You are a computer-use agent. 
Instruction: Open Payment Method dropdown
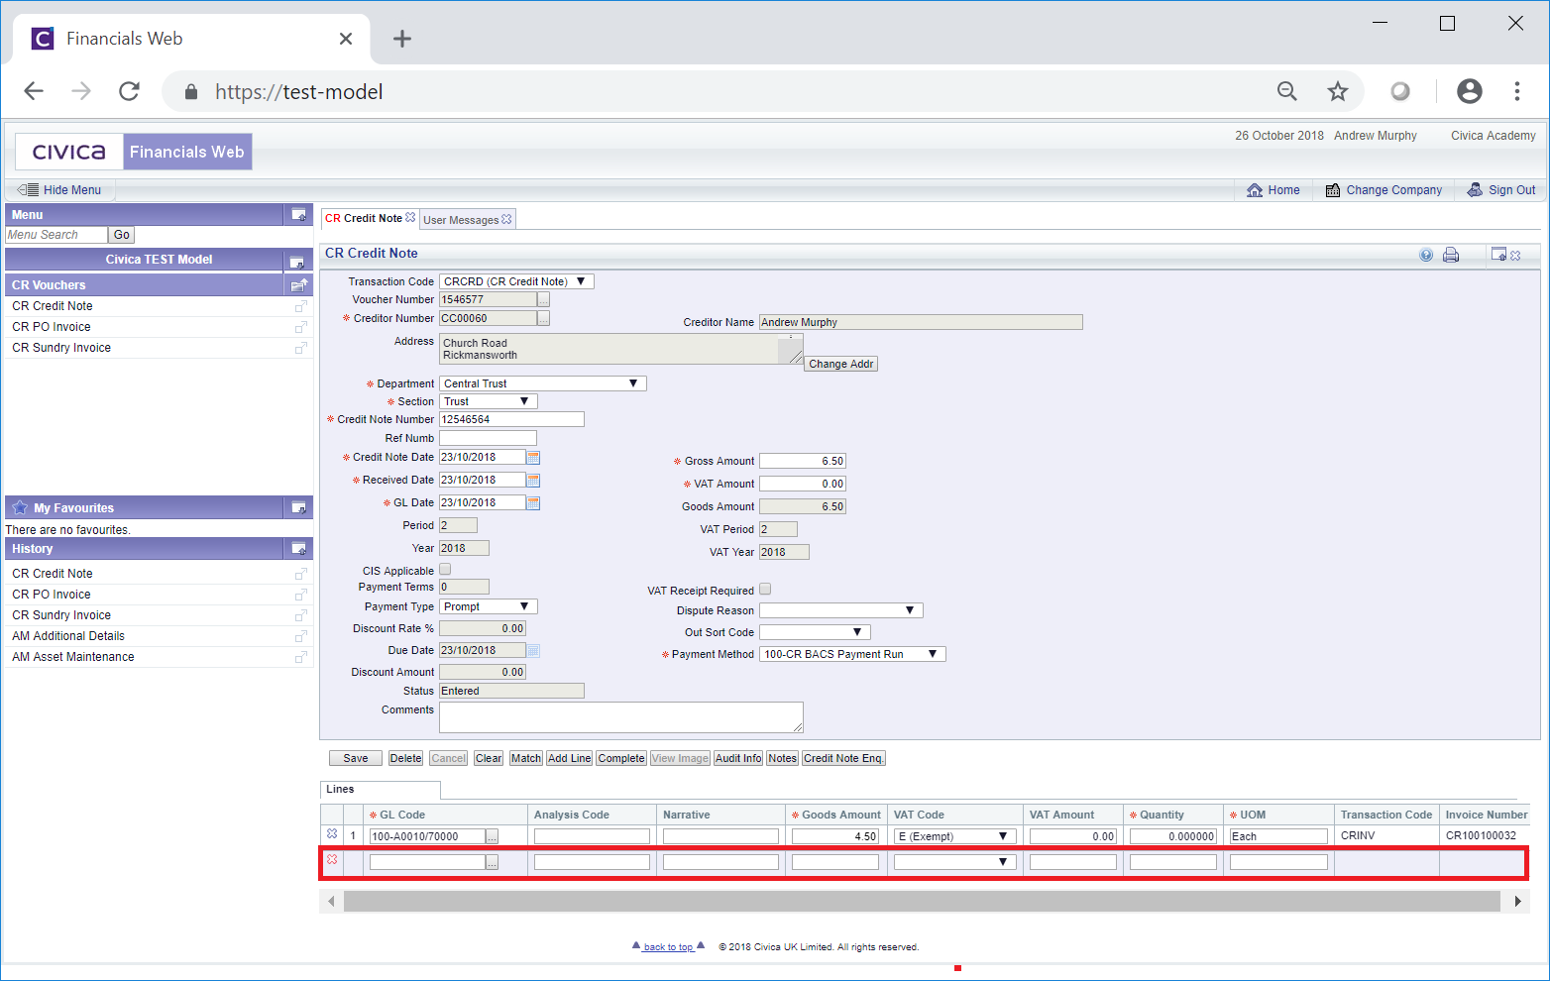tap(852, 654)
